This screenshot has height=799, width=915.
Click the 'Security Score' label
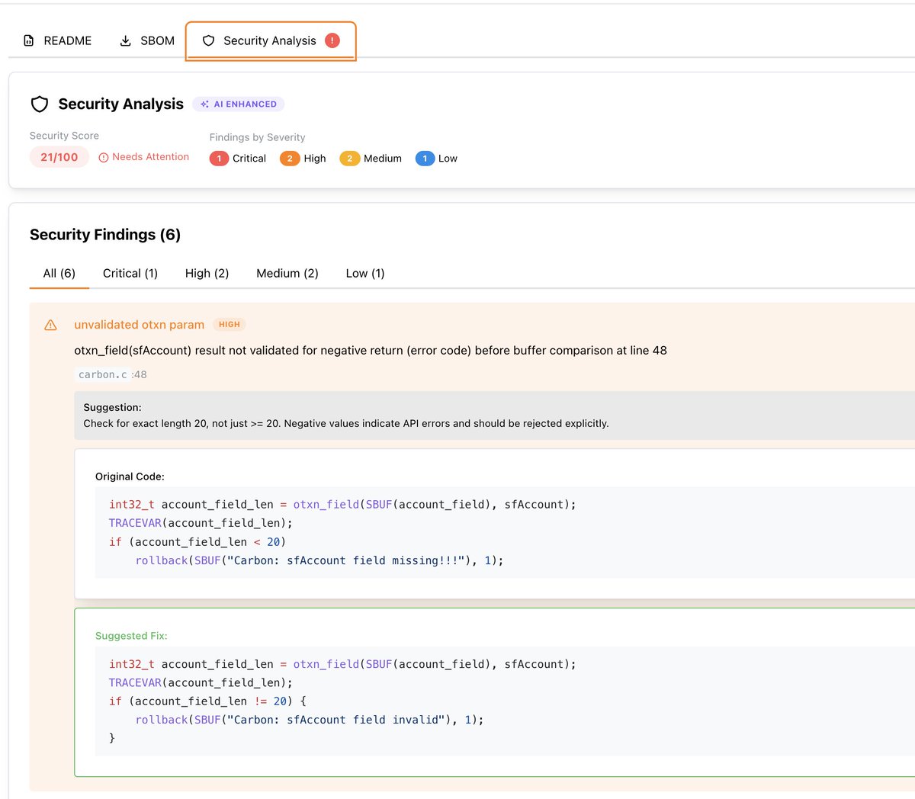[64, 136]
